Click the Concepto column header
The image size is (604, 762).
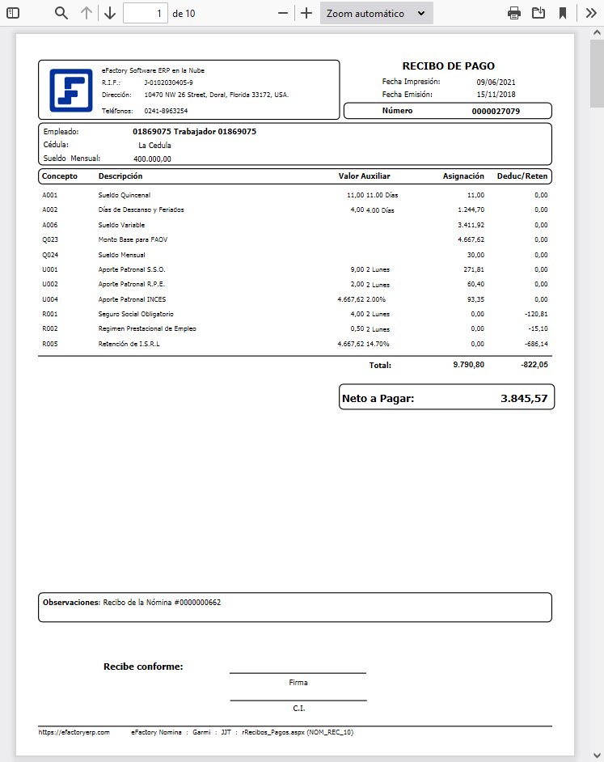click(60, 176)
